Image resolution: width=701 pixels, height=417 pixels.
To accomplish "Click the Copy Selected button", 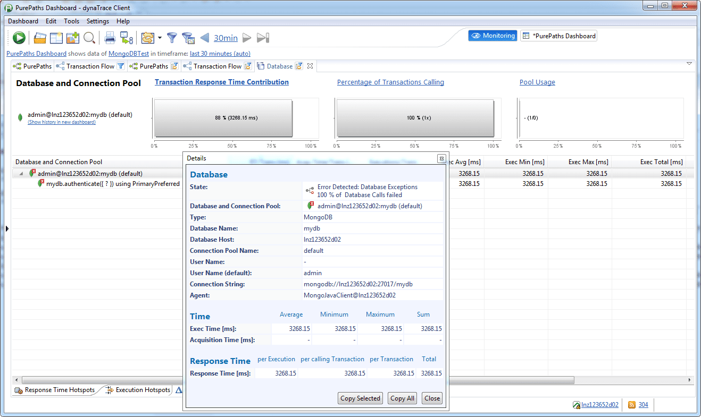I will 360,398.
